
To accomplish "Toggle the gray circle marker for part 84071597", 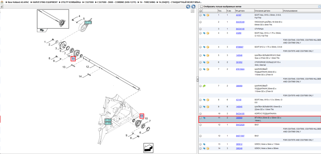I will [x=201, y=136].
